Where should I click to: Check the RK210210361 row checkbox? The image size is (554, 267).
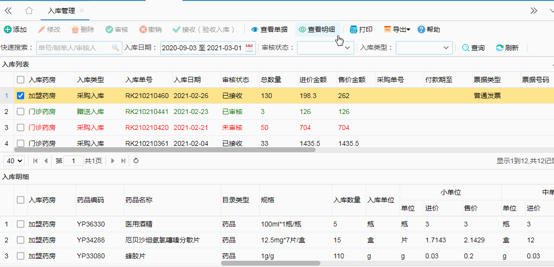pyautogui.click(x=21, y=143)
